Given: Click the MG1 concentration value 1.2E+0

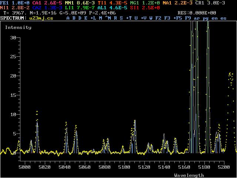Looking at the screenshot, I should pos(151,3).
